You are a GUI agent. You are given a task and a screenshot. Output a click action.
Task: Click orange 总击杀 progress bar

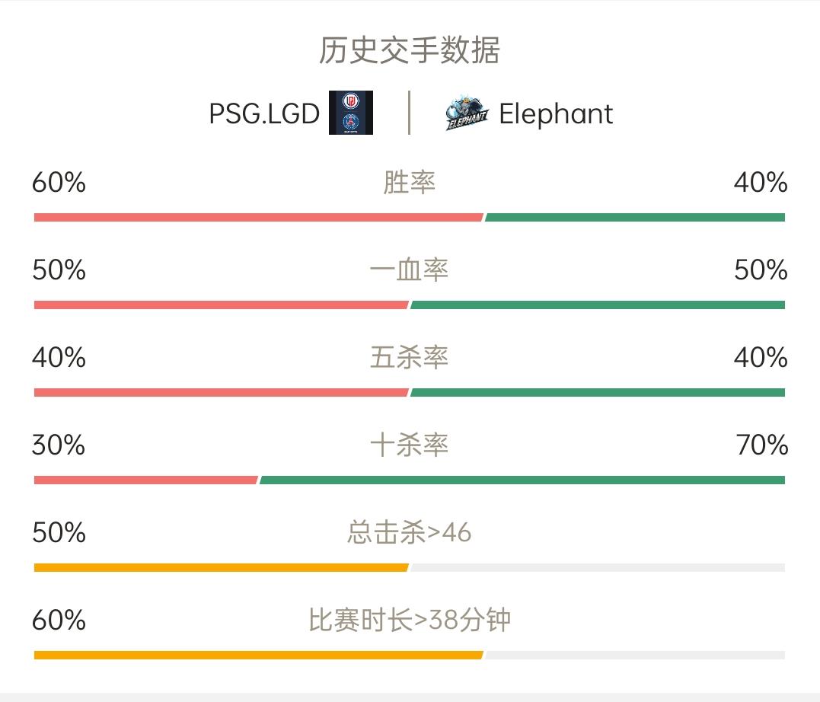(222, 567)
